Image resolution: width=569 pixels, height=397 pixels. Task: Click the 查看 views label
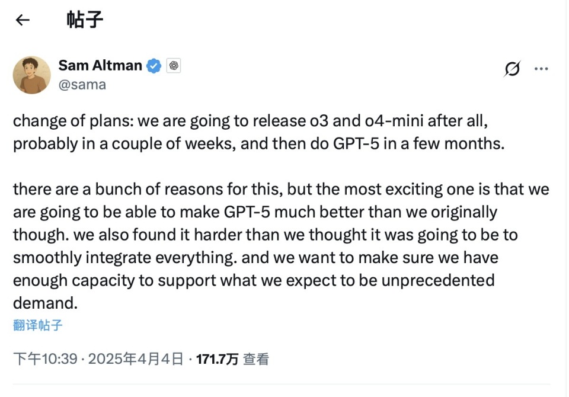pyautogui.click(x=256, y=359)
